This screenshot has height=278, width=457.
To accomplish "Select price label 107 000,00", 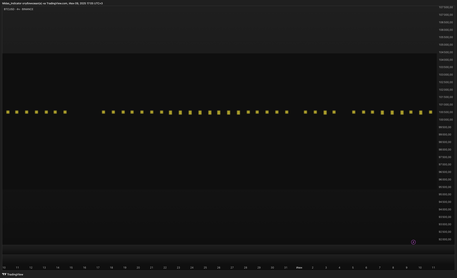I will coord(446,15).
